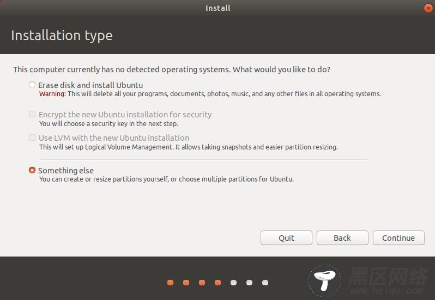
Task: Click the Installation type heading
Action: [x=62, y=35]
